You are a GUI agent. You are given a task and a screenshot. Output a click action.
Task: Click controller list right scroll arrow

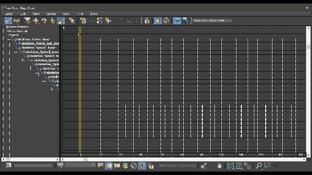point(58,159)
